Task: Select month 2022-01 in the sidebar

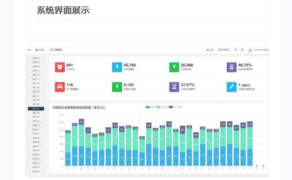Action: pyautogui.click(x=36, y=71)
